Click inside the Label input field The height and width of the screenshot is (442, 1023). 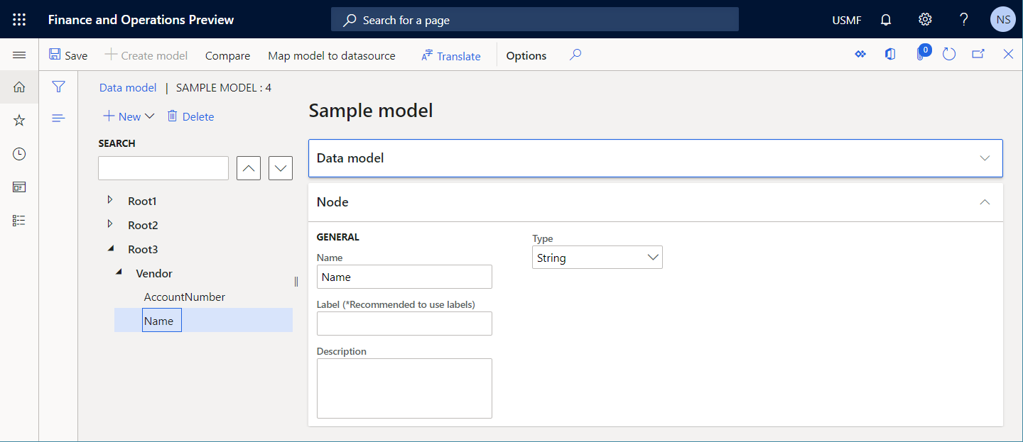(404, 324)
